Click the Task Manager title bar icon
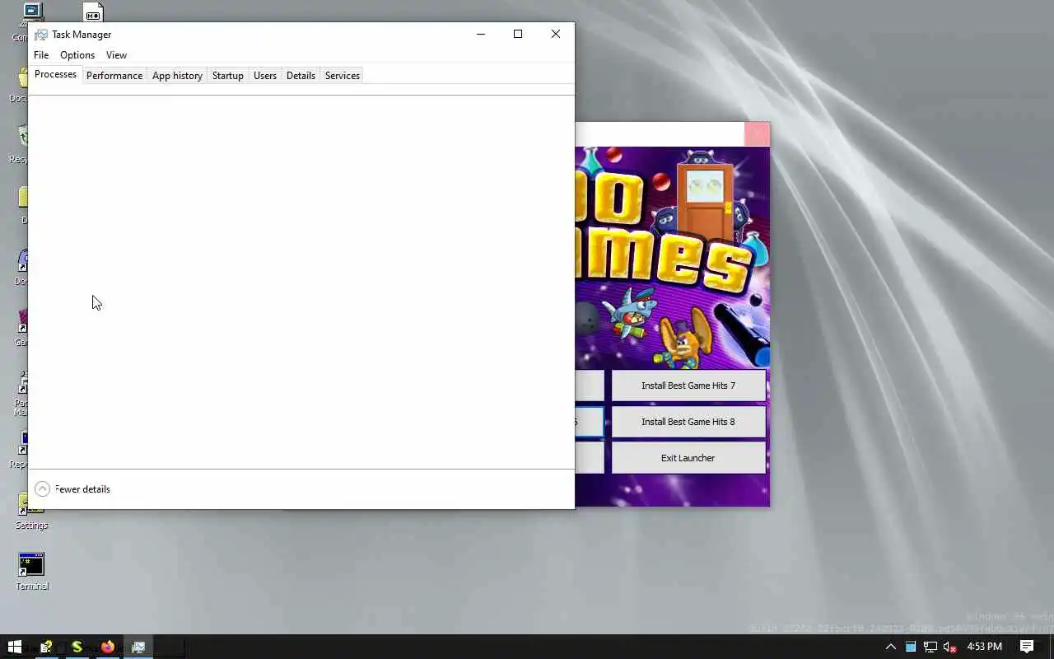 (40, 35)
